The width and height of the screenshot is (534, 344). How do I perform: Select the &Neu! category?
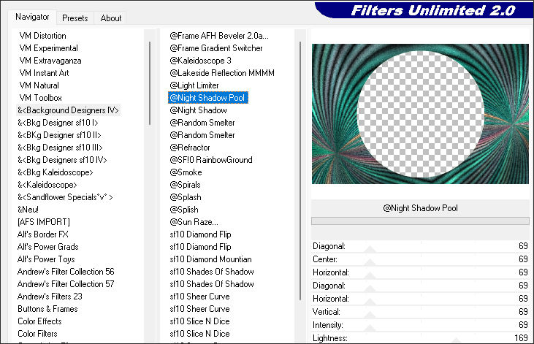coord(28,210)
